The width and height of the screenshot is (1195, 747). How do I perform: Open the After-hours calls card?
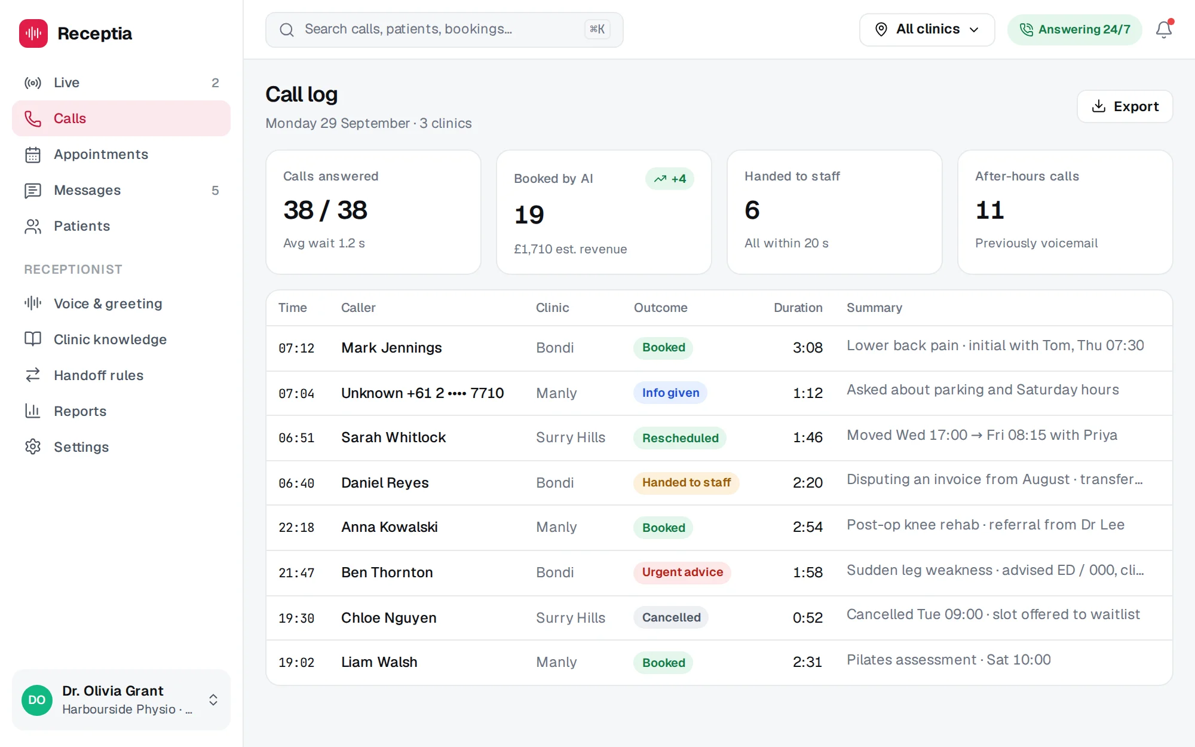[x=1065, y=212]
